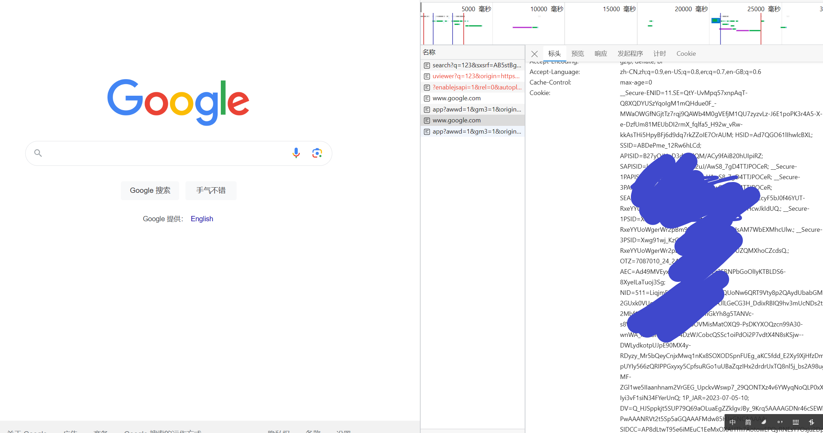Screen dimensions: 823x433
Task: Click the 1P_JAR=2023-07-05-10 cookie text
Action: click(x=715, y=398)
